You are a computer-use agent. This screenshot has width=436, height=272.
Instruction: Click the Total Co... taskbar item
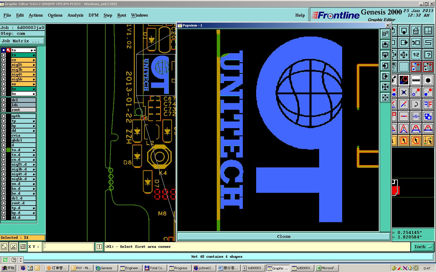coord(155,268)
